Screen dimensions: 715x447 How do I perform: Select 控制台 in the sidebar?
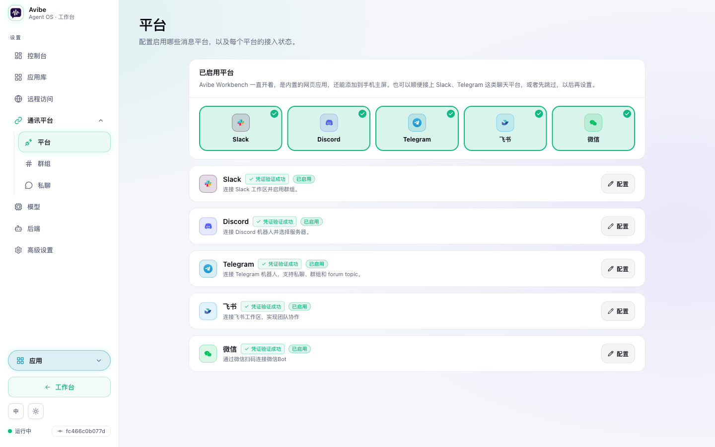click(59, 56)
